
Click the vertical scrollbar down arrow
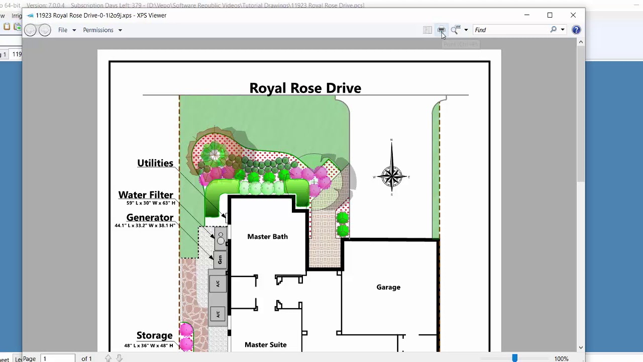click(581, 347)
